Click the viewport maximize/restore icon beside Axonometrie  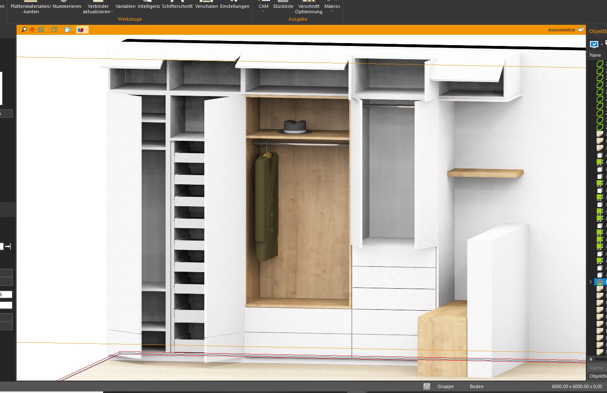click(581, 30)
